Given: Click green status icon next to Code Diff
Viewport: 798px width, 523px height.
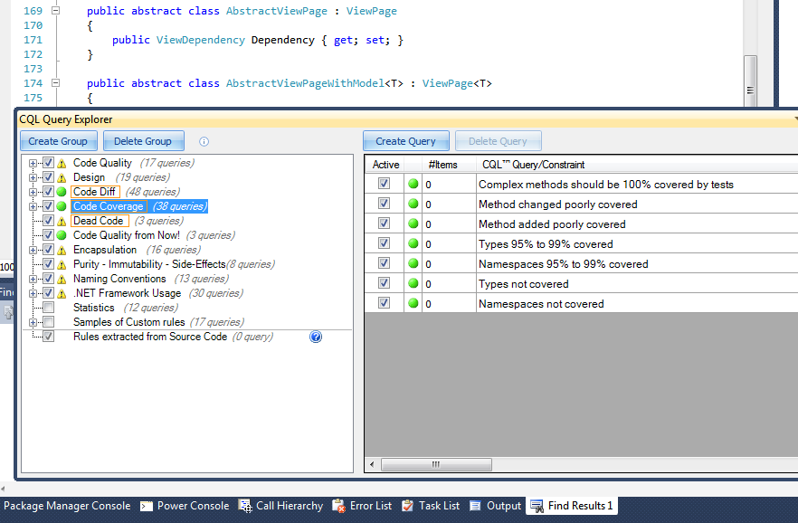Looking at the screenshot, I should [62, 192].
